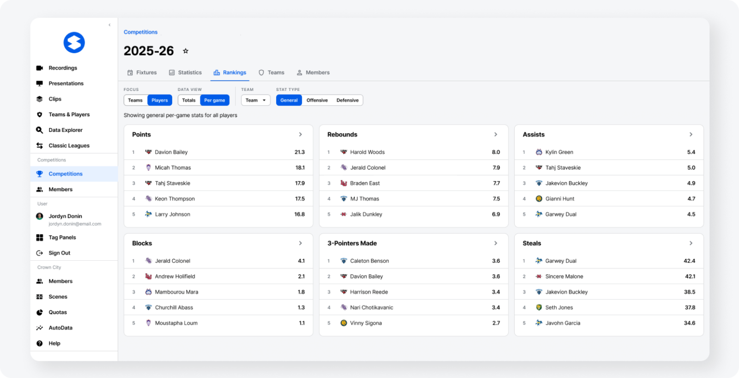Select Davion Bailey in Points ranking
The height and width of the screenshot is (378, 739).
171,152
